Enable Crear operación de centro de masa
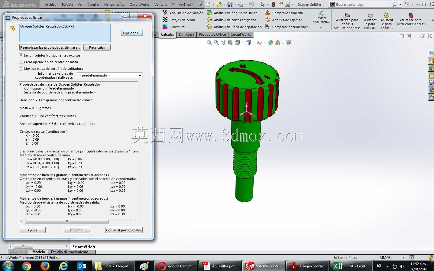Viewport: 434px width, 271px height. pyautogui.click(x=21, y=62)
